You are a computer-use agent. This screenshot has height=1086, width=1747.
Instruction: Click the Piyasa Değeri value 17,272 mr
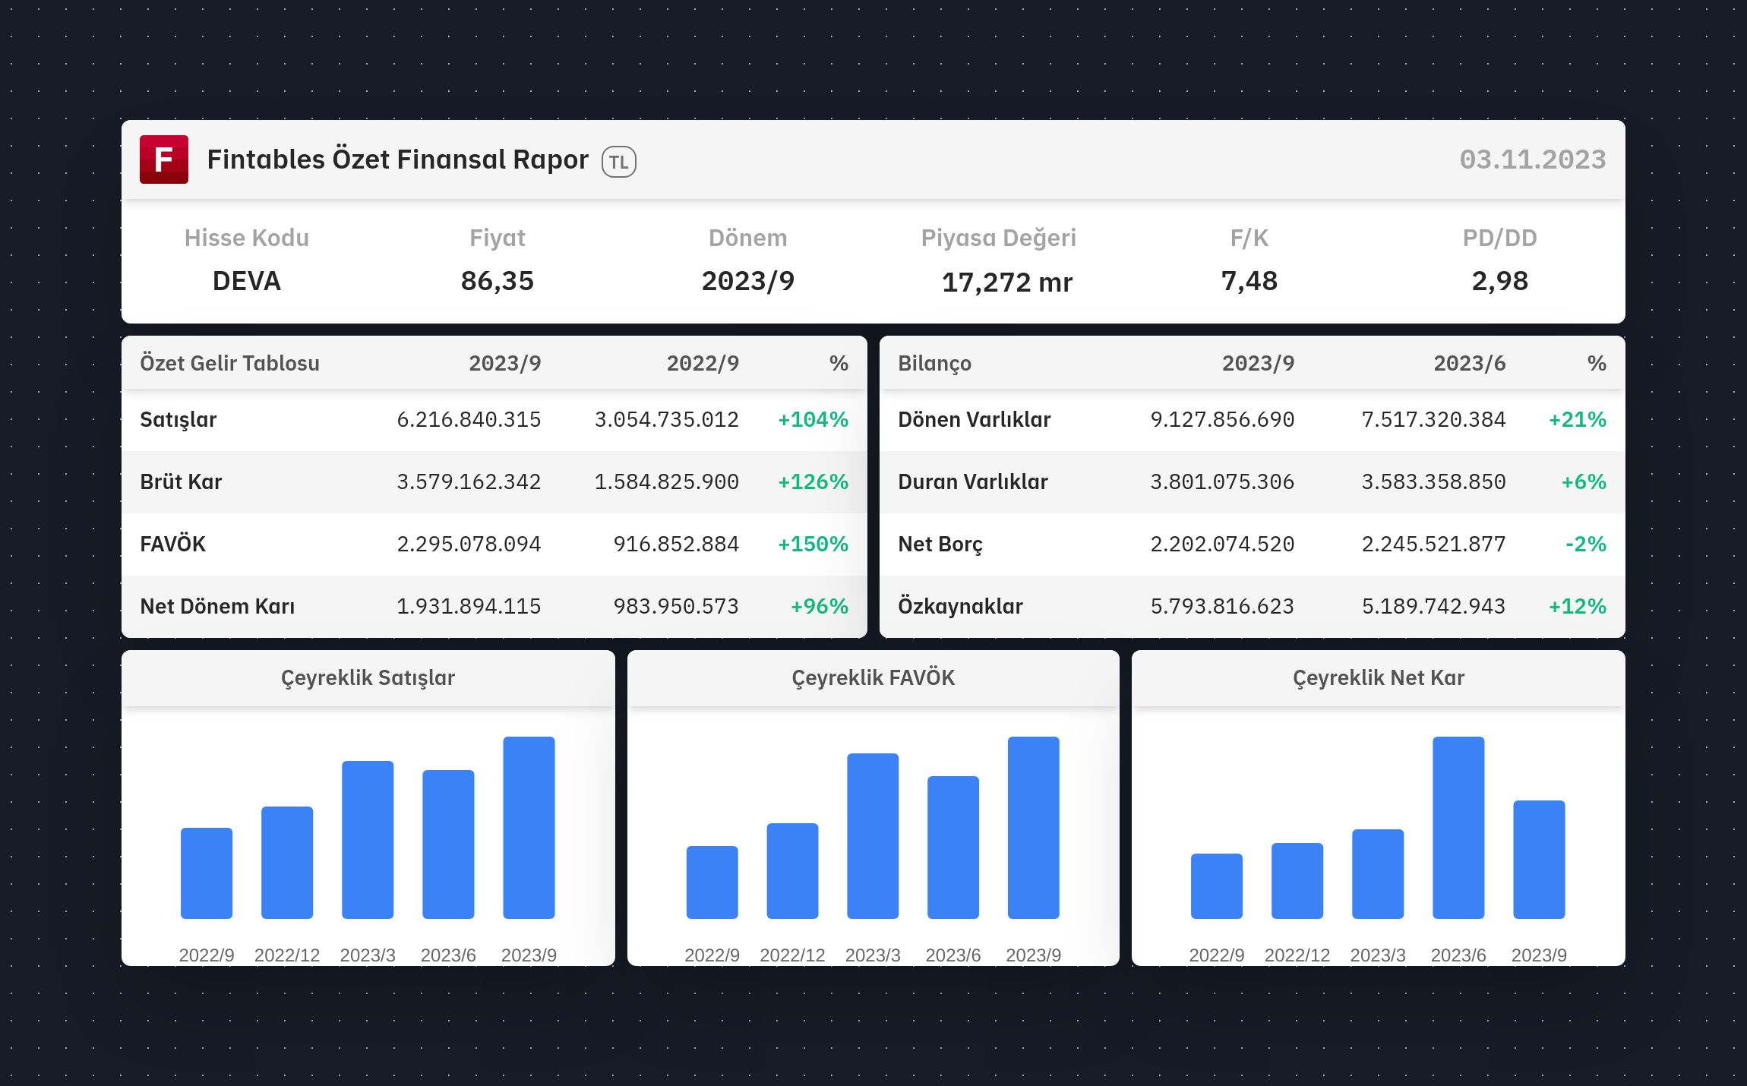pyautogui.click(x=1006, y=283)
